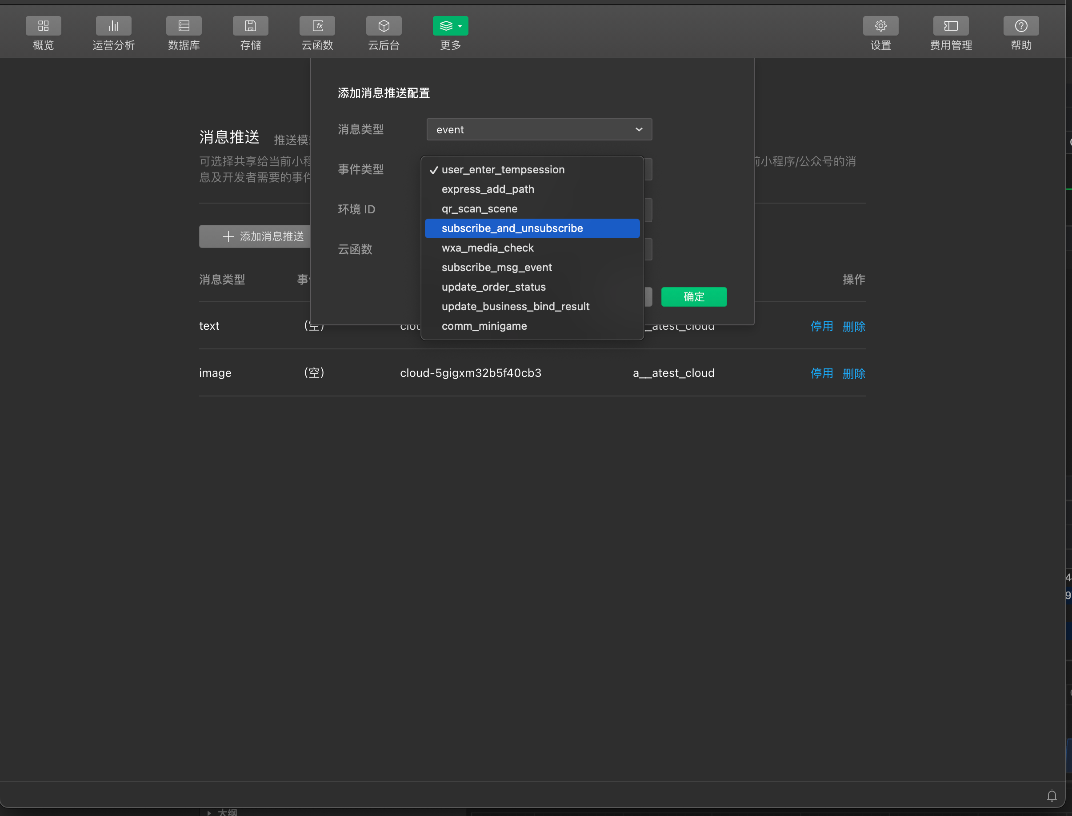1072x816 pixels.
Task: Click the notification bell icon
Action: point(1052,796)
